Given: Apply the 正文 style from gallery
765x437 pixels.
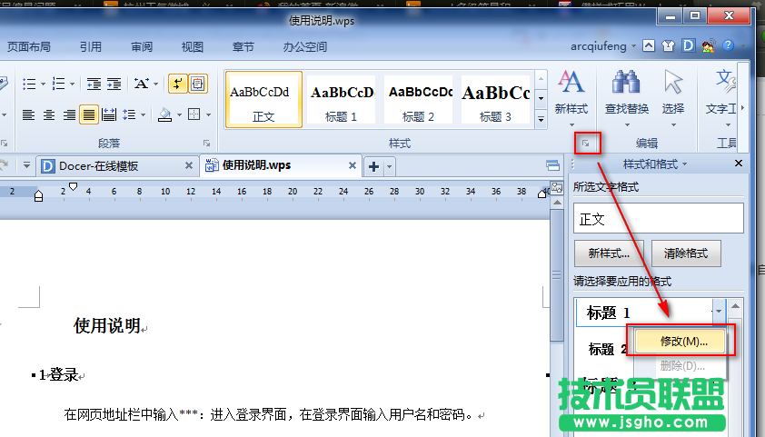Looking at the screenshot, I should tap(263, 100).
